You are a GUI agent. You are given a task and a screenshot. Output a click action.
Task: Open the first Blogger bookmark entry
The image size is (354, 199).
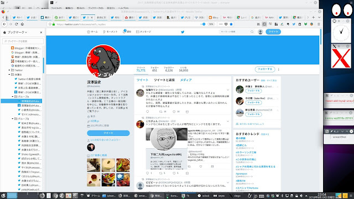click(x=26, y=48)
